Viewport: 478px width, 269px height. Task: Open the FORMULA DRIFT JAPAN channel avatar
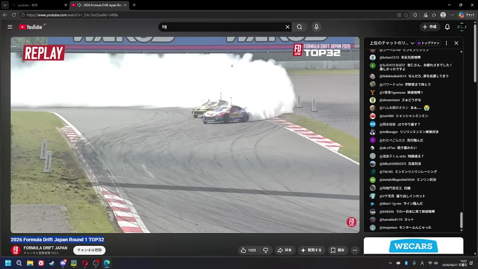pos(16,250)
